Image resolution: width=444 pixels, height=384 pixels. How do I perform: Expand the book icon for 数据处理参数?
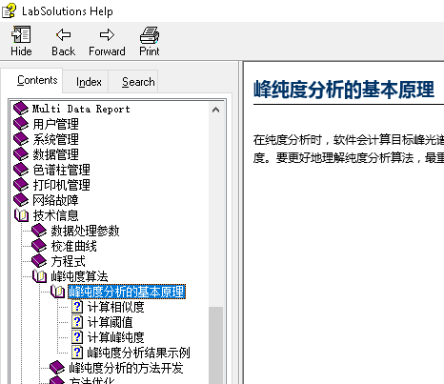click(x=39, y=231)
